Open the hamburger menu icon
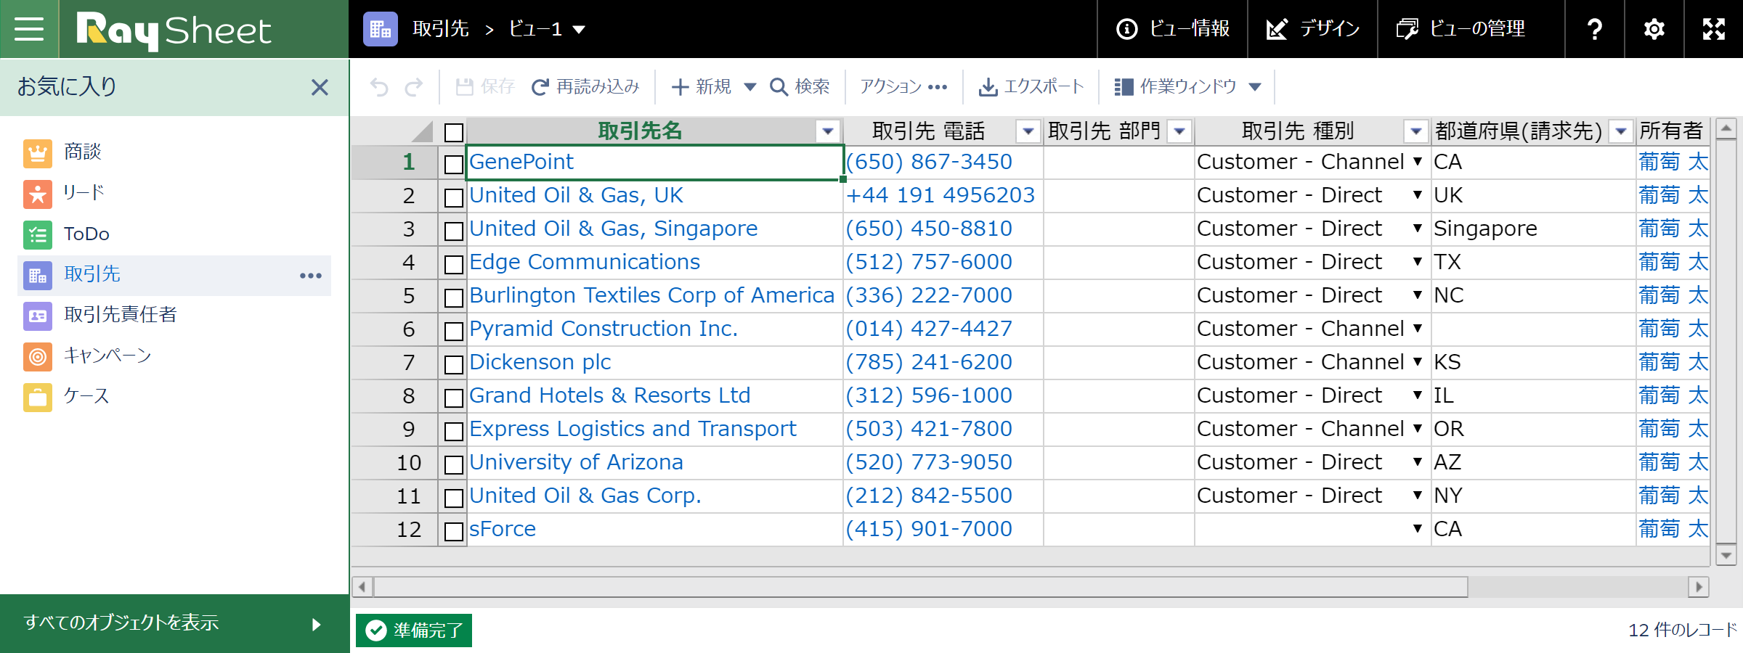Image resolution: width=1743 pixels, height=653 pixels. click(x=29, y=29)
